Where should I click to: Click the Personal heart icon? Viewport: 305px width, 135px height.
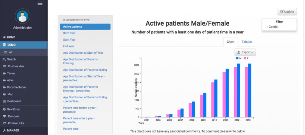[x=4, y=116]
